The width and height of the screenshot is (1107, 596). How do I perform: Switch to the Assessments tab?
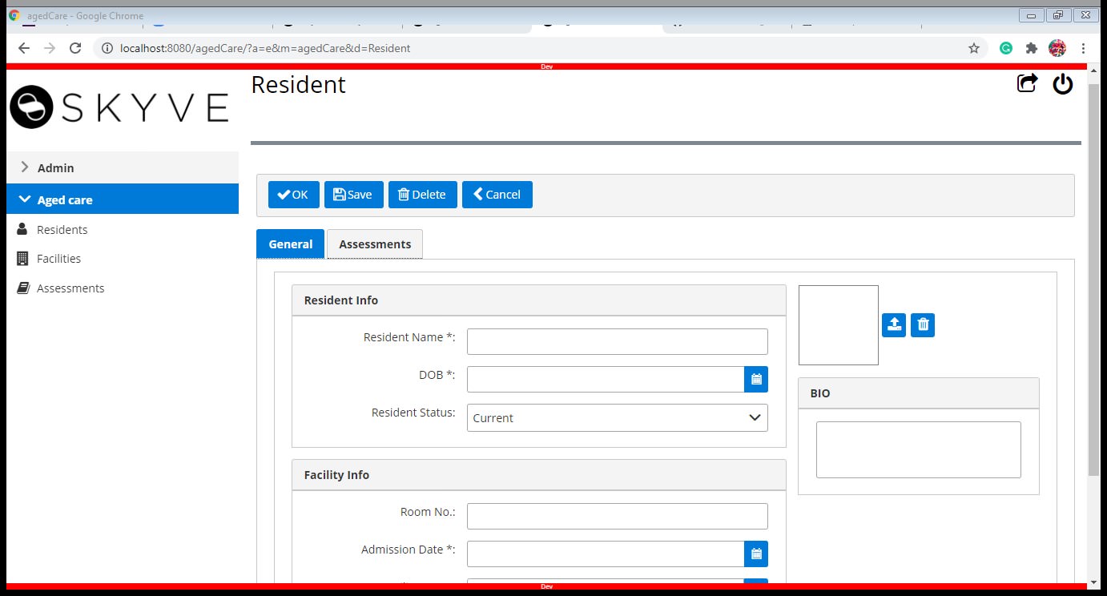coord(375,244)
